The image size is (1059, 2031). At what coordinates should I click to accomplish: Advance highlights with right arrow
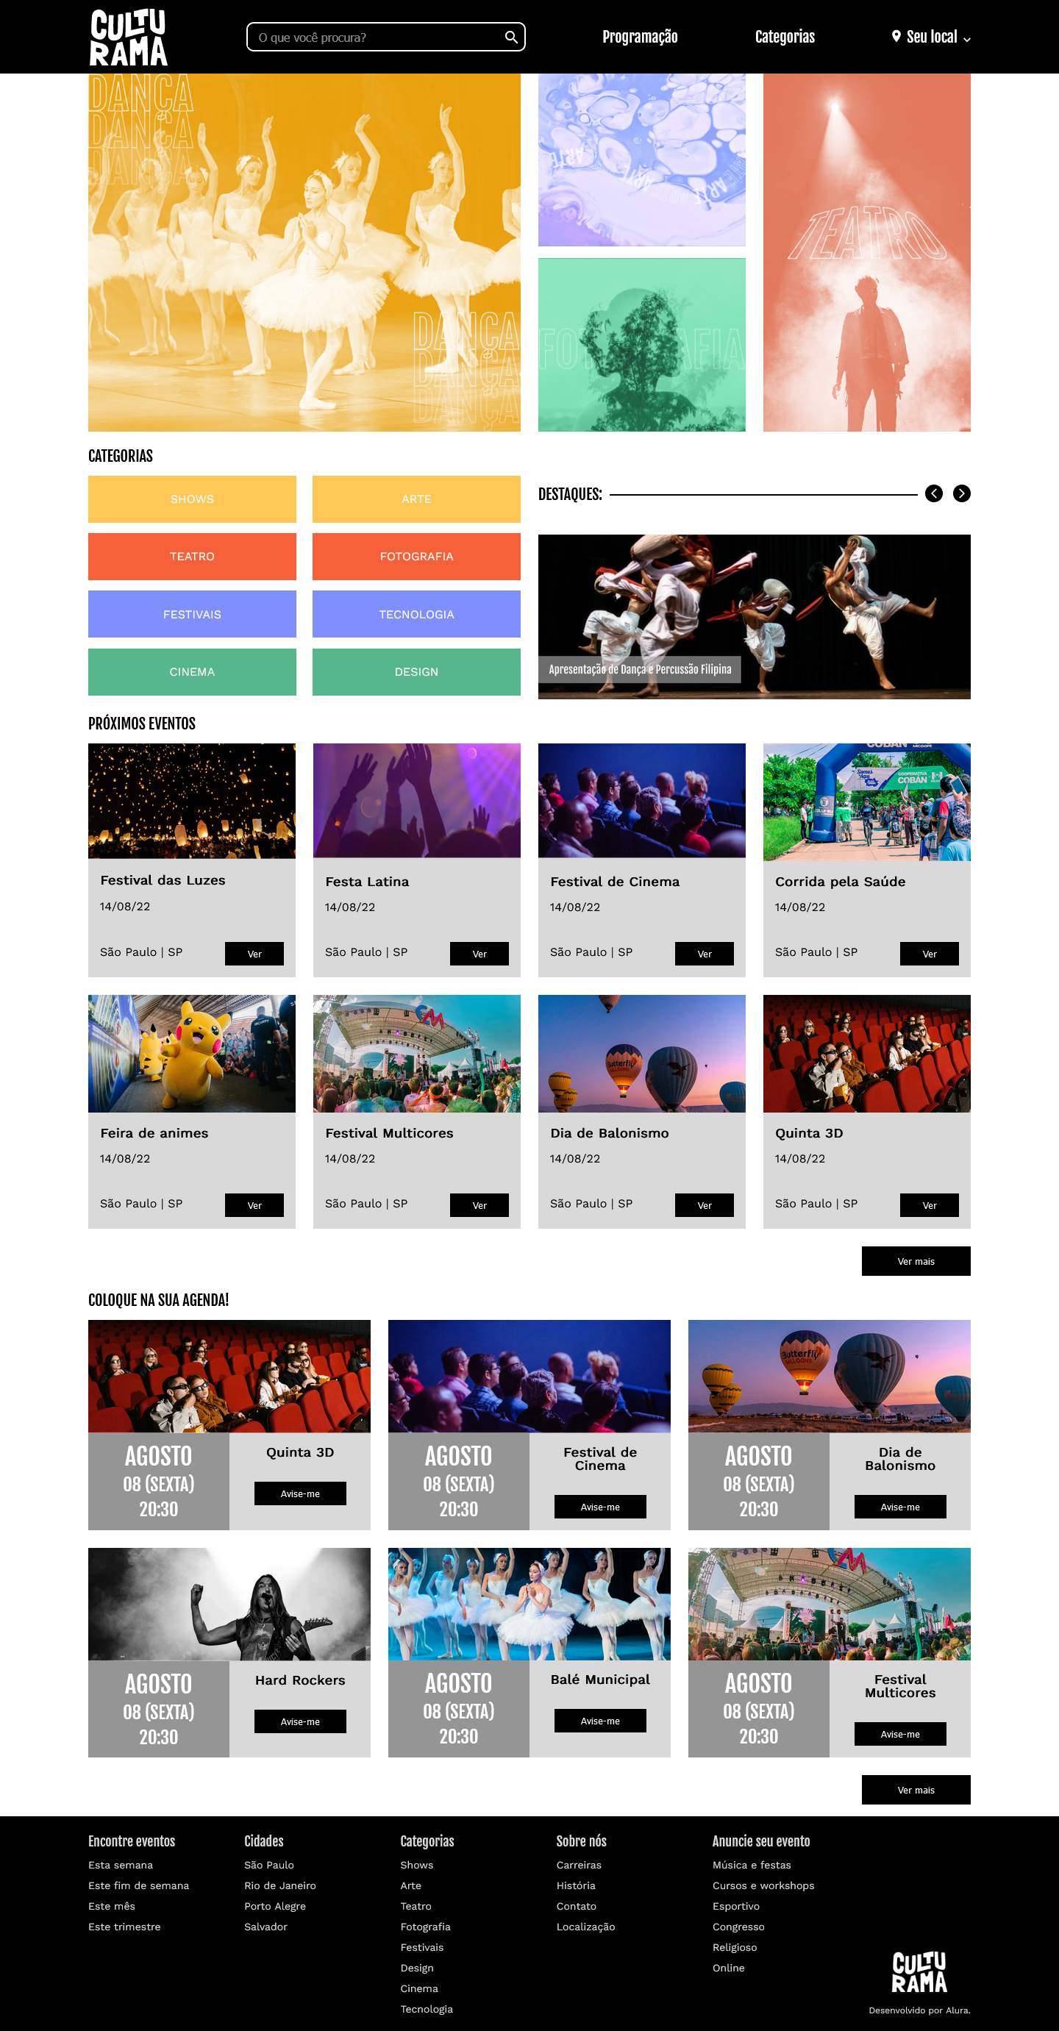pos(961,493)
